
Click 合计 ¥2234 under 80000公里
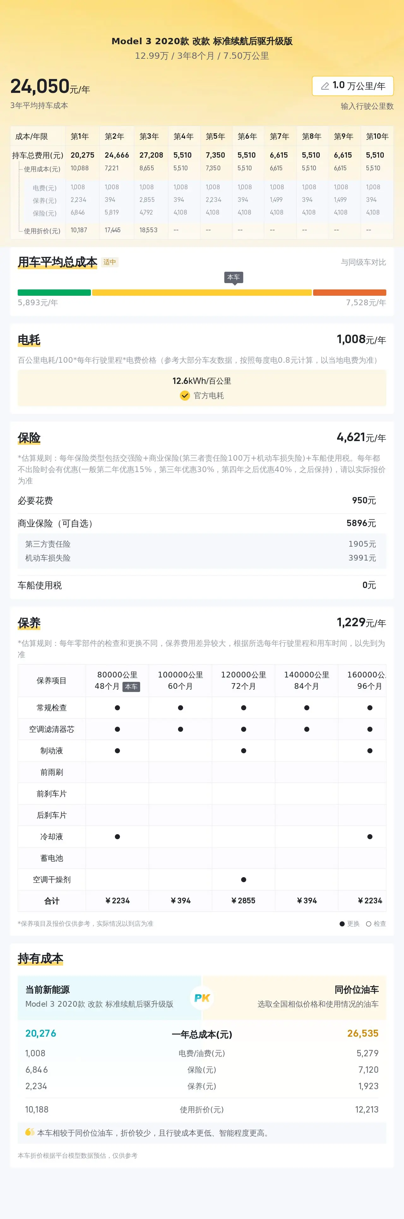(117, 901)
